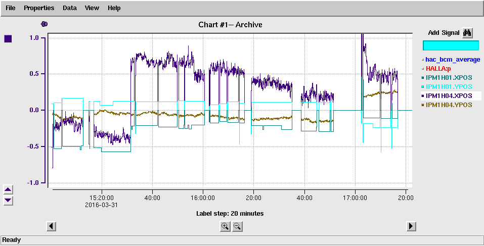Move the time range back with left arrow
The height and width of the screenshot is (246, 484).
(51, 226)
